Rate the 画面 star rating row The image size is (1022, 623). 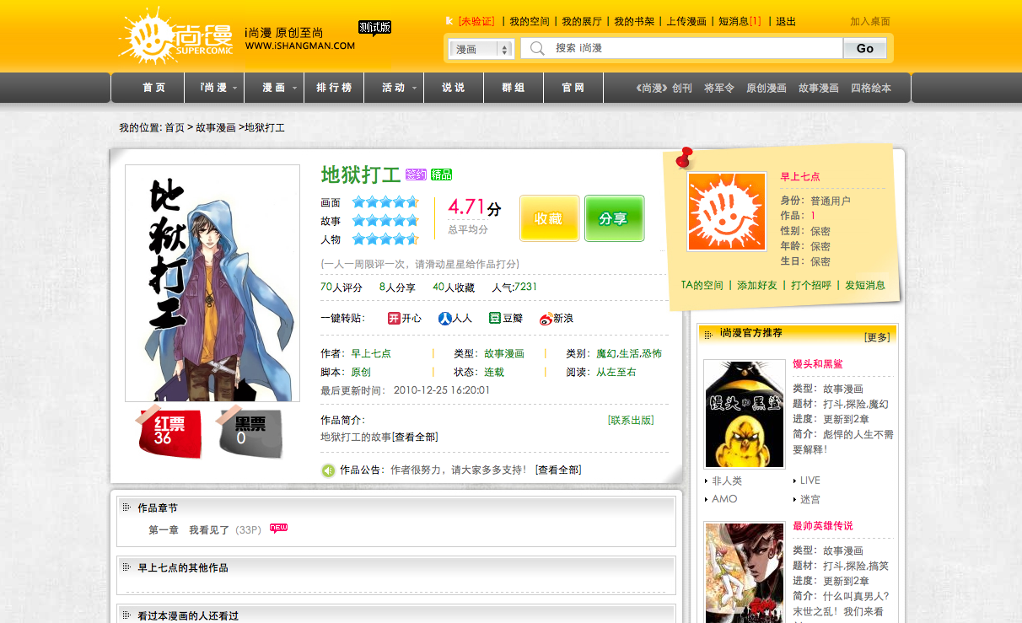click(x=385, y=202)
